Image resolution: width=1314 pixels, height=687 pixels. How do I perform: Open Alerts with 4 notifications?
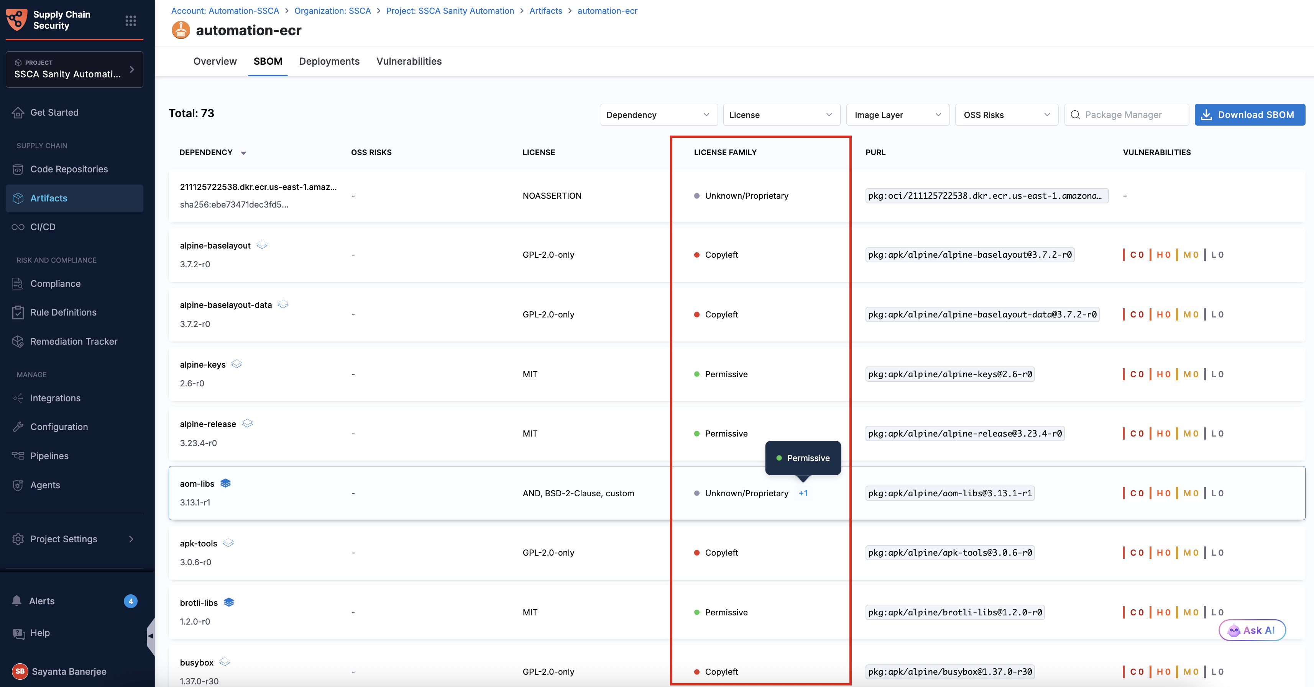74,601
